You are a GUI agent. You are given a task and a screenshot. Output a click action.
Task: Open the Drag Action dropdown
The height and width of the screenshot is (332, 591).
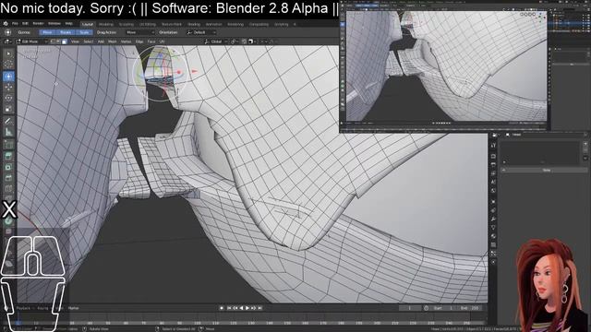(x=139, y=32)
